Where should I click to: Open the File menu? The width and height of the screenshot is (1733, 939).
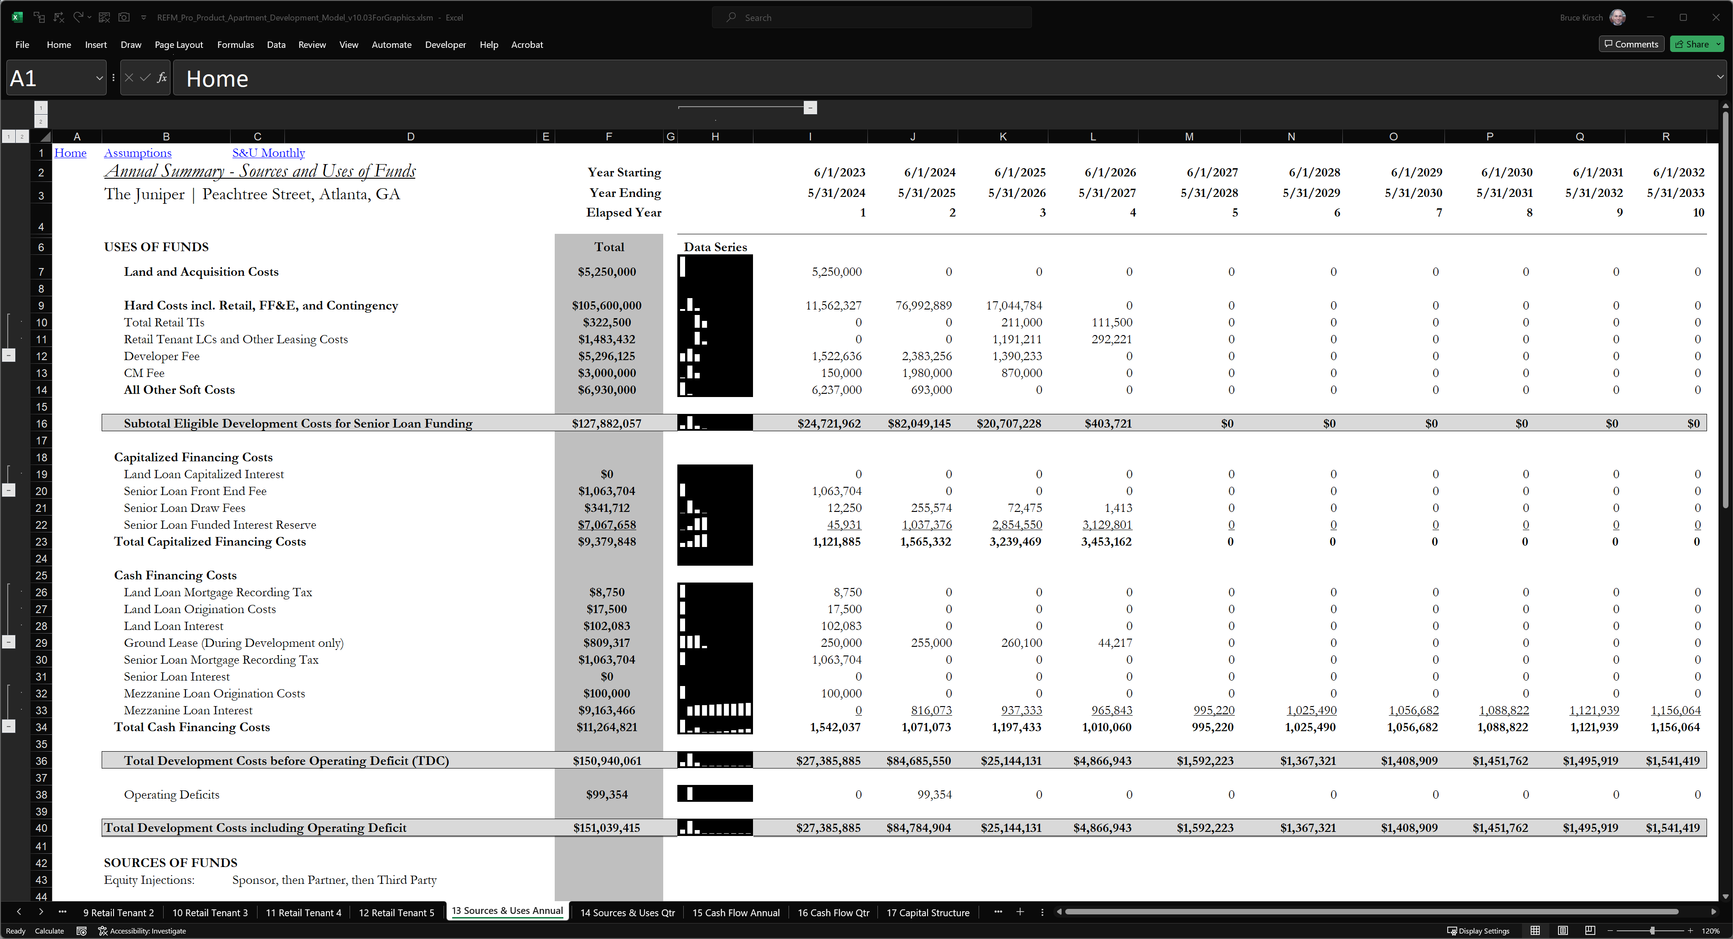pos(22,44)
